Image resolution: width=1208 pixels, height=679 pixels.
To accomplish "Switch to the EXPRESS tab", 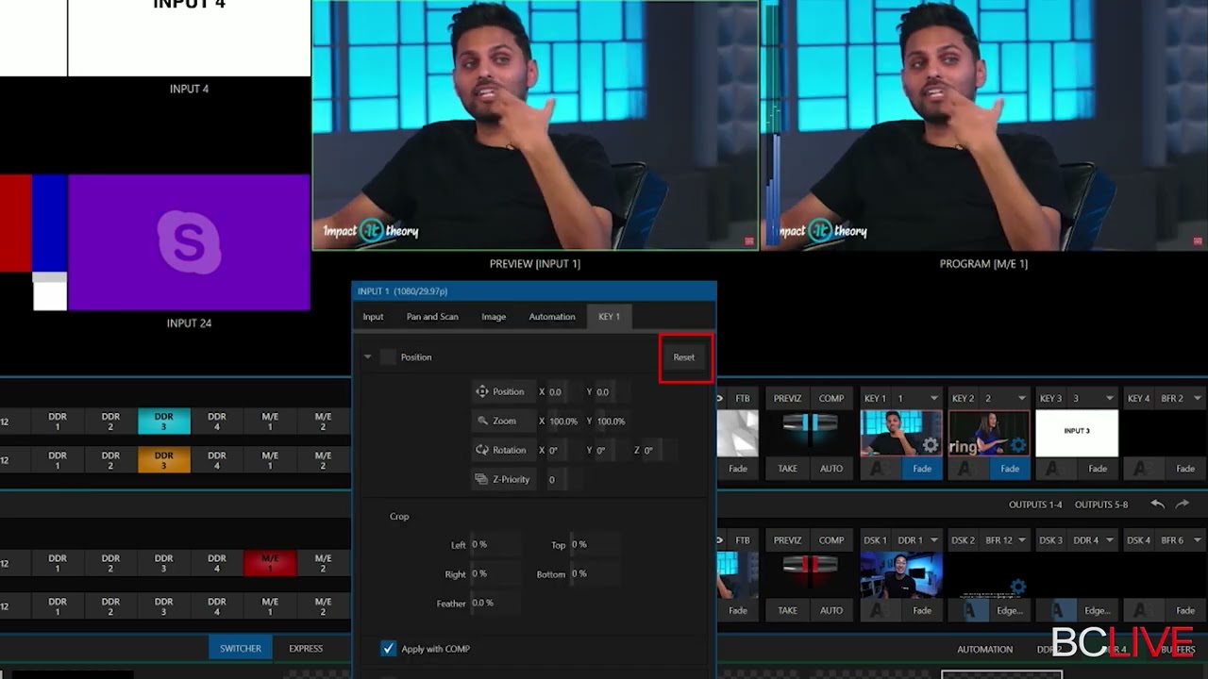I will click(306, 649).
